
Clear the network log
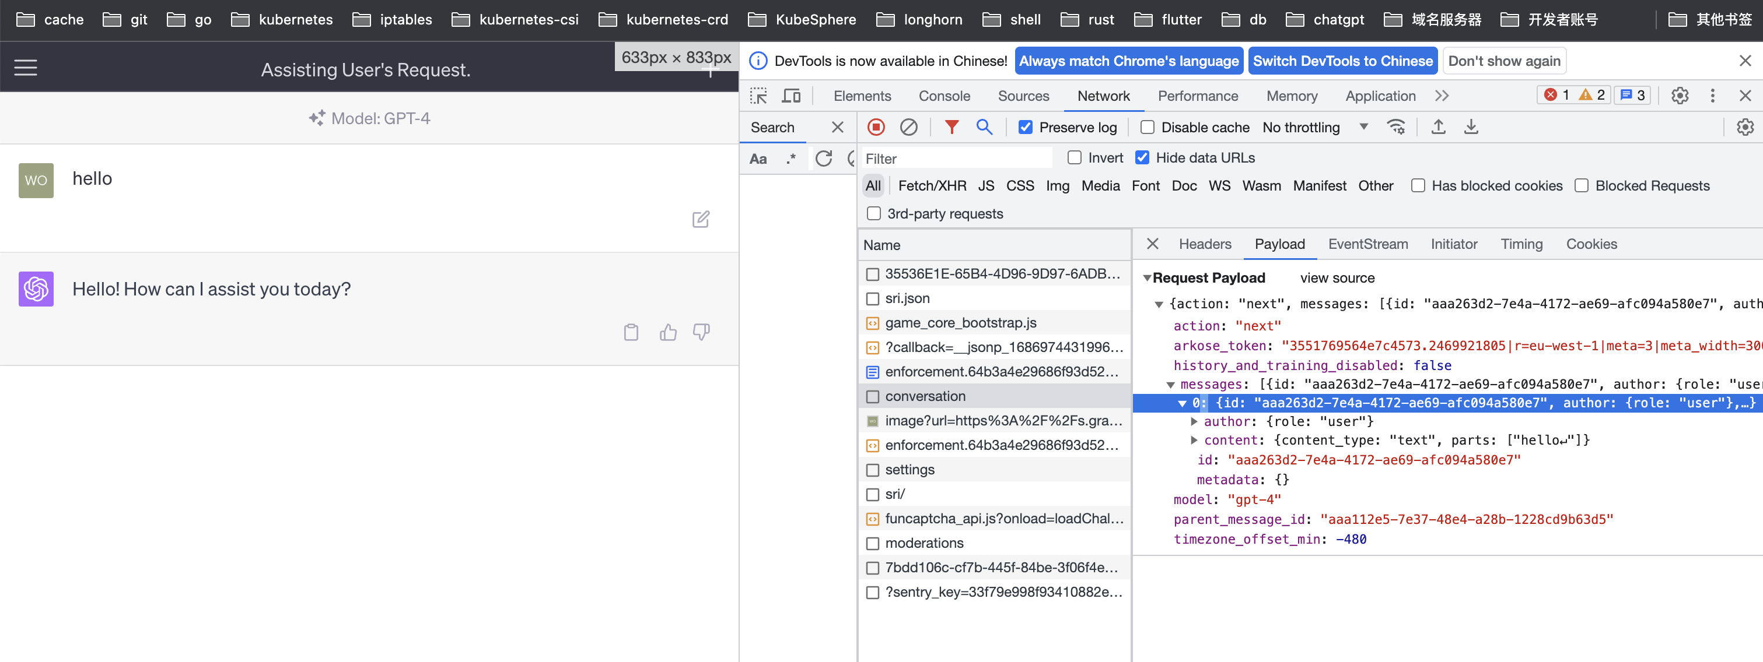pos(908,127)
